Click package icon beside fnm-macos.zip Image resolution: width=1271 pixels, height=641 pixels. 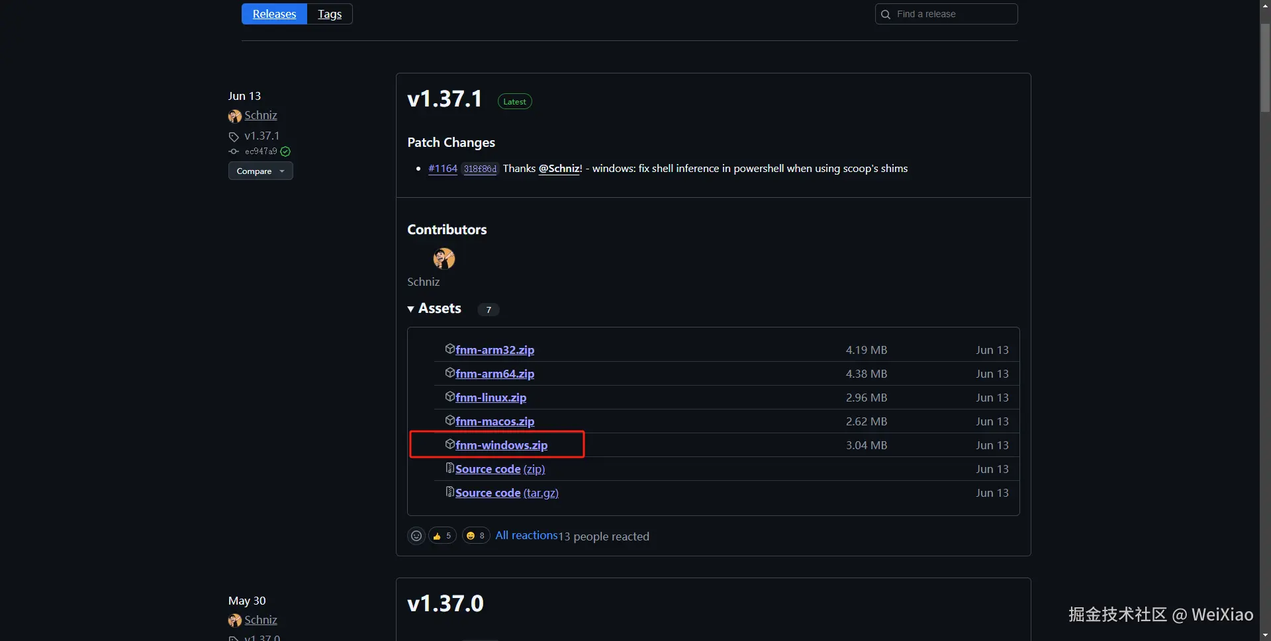(x=450, y=420)
